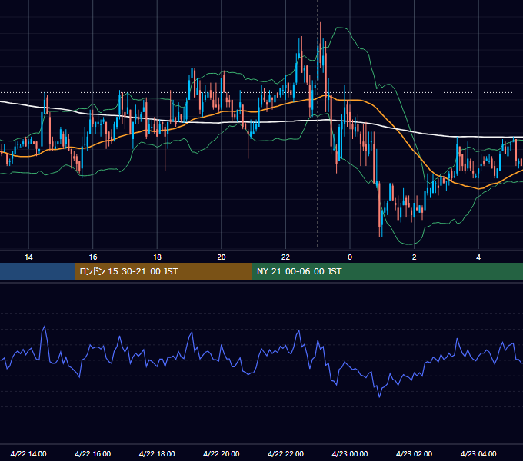This screenshot has height=461, width=523.
Task: Click the 4/23 00:00 date label
Action: click(350, 453)
